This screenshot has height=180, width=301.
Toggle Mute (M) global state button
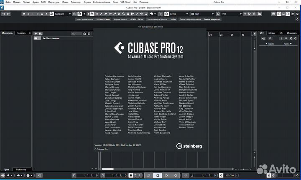[24, 14]
